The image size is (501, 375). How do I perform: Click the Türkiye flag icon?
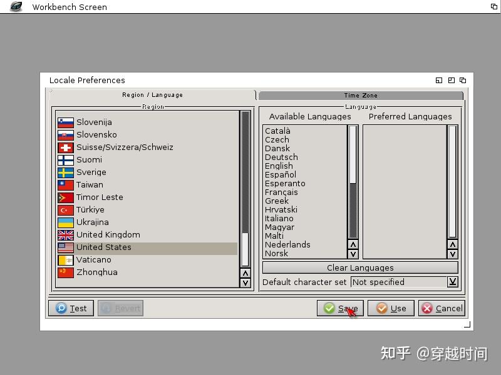[x=65, y=210]
